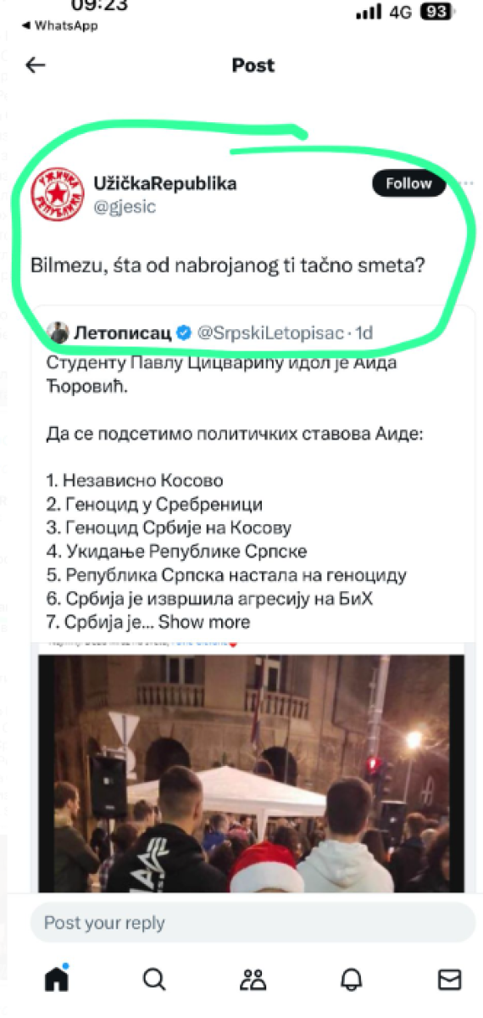Tap the blue verified badge
483x1018 pixels.
click(x=182, y=333)
